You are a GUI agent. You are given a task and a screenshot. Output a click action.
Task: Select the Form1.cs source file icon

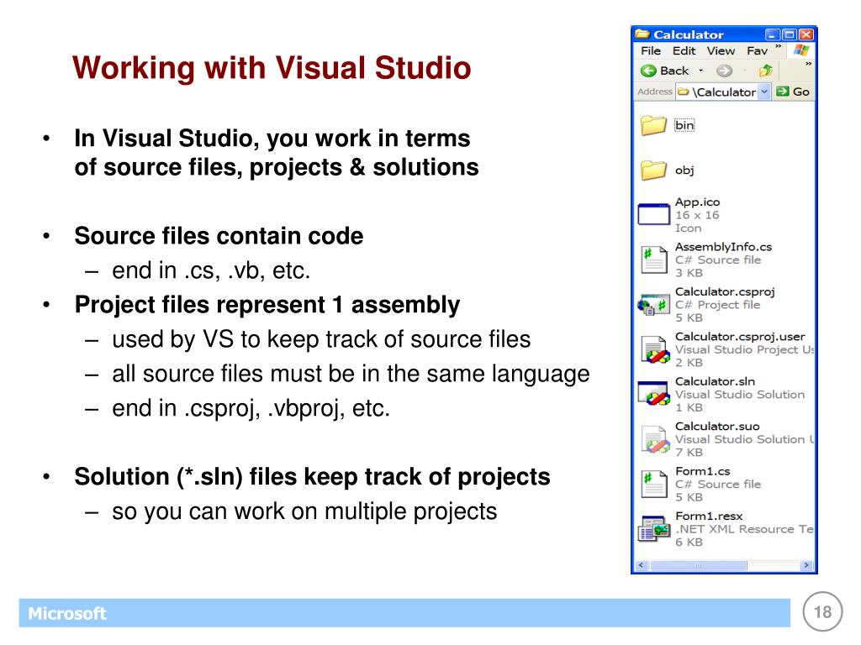[x=653, y=485]
